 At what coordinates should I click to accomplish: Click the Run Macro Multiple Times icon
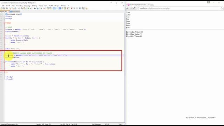pyautogui.click(x=80, y=8)
